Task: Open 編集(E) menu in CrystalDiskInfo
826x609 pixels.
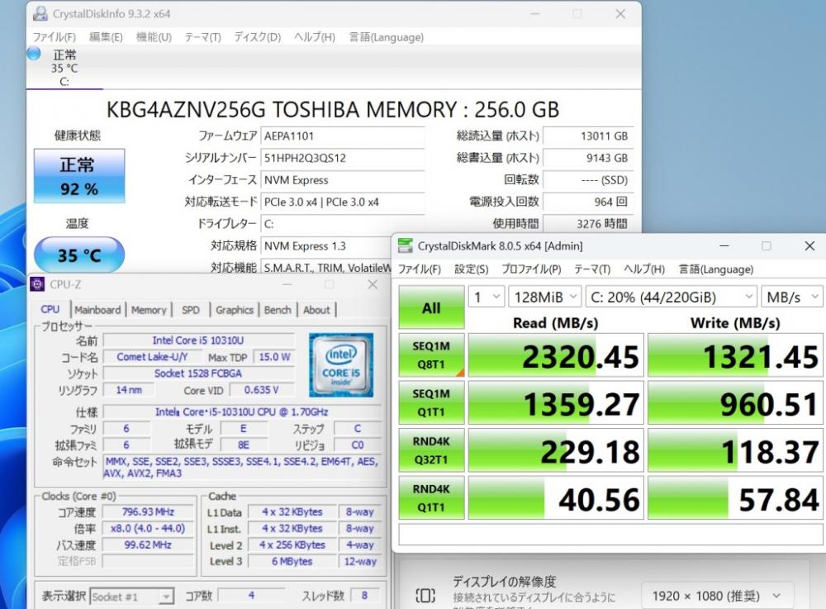Action: [106, 37]
